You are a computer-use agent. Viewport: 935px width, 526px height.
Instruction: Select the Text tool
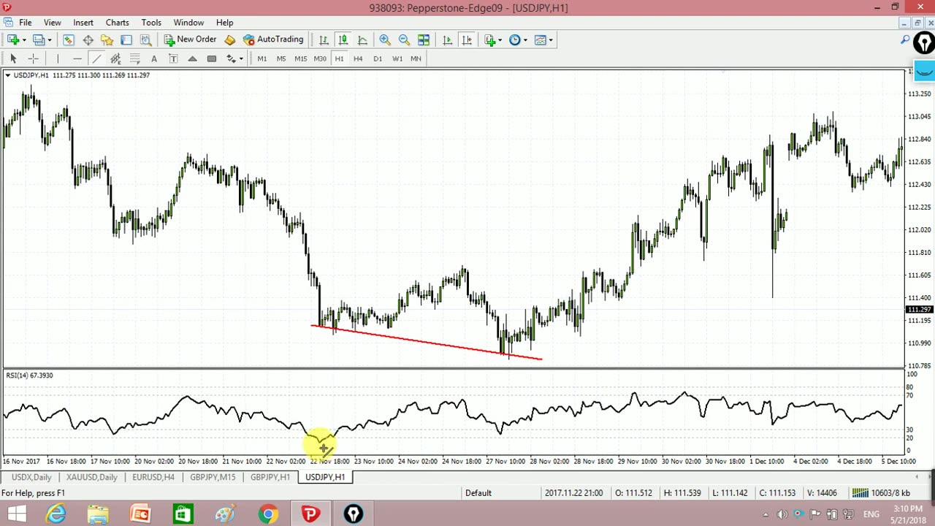click(x=154, y=58)
